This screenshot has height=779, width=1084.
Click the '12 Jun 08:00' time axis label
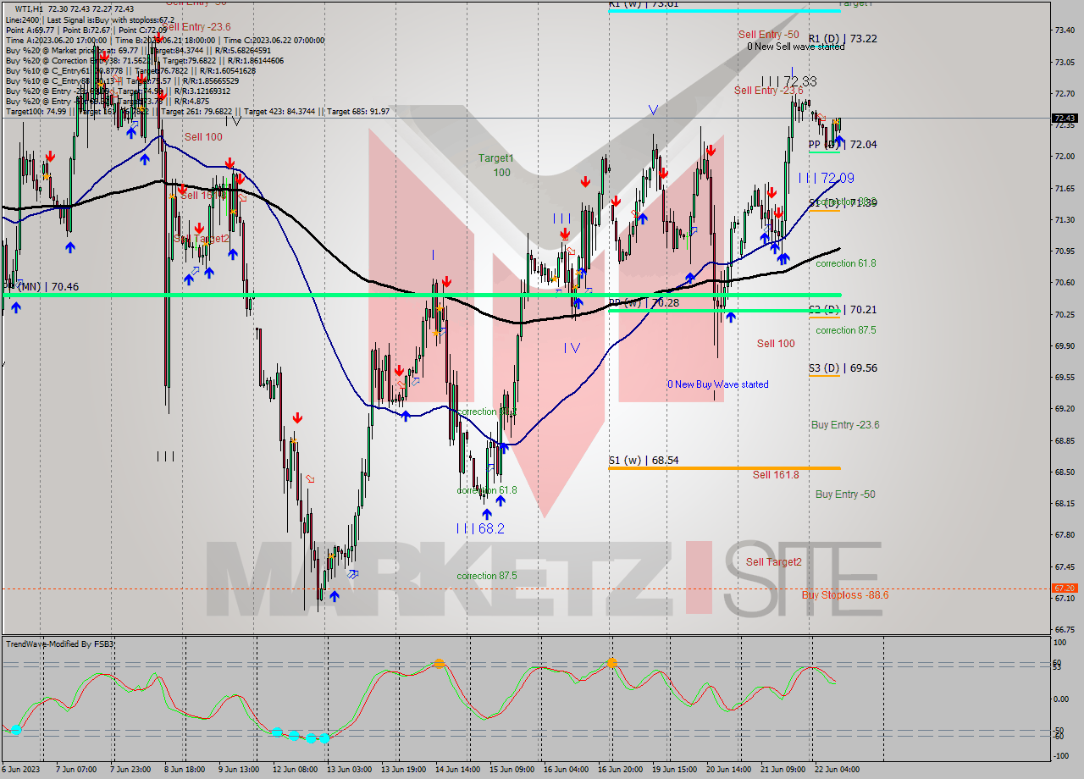point(296,770)
